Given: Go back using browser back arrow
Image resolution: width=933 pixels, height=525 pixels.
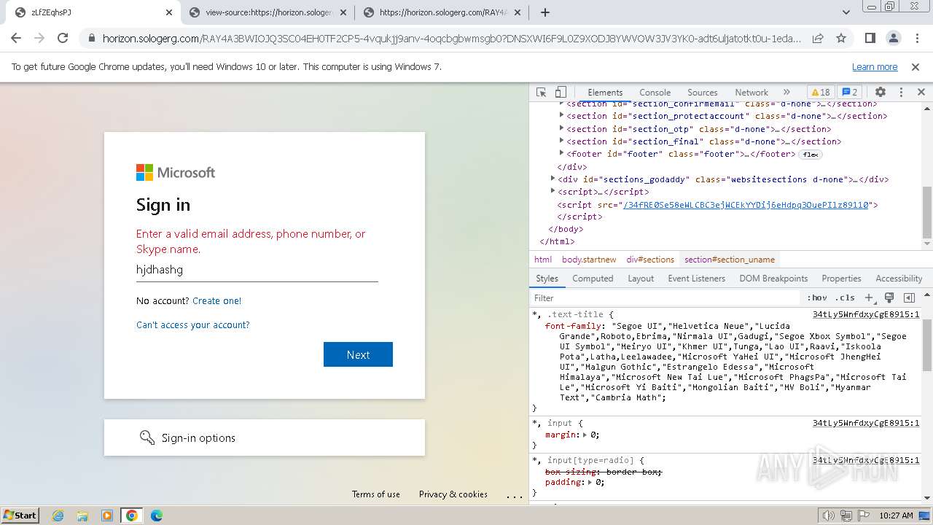Looking at the screenshot, I should pyautogui.click(x=16, y=38).
